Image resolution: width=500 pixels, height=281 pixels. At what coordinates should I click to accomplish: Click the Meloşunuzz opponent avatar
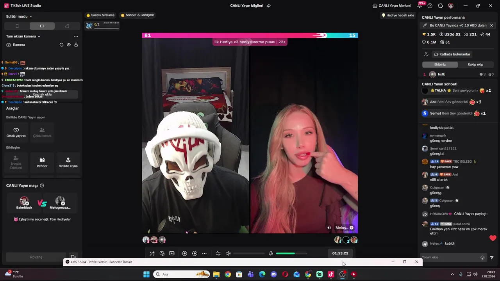pyautogui.click(x=60, y=201)
